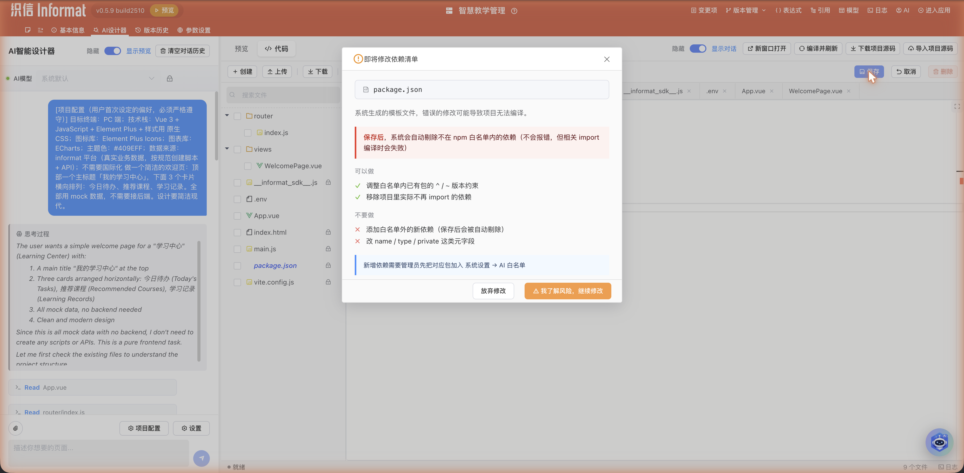Open the 模型 toolbar item

[x=848, y=10]
